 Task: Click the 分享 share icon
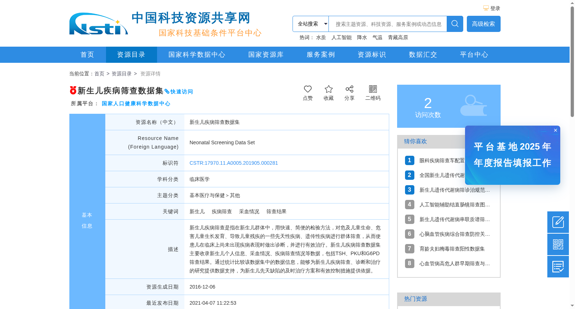tap(349, 89)
